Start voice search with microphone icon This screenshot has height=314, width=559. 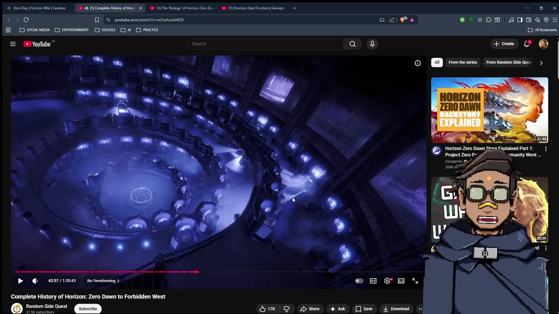click(x=372, y=44)
